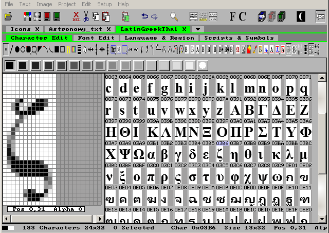Pick the yellow Tt text tool

[68, 49]
